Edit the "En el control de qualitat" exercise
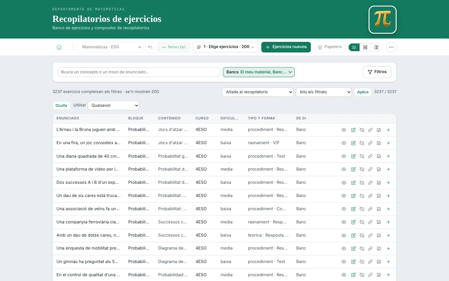This screenshot has width=449, height=281. (x=353, y=275)
